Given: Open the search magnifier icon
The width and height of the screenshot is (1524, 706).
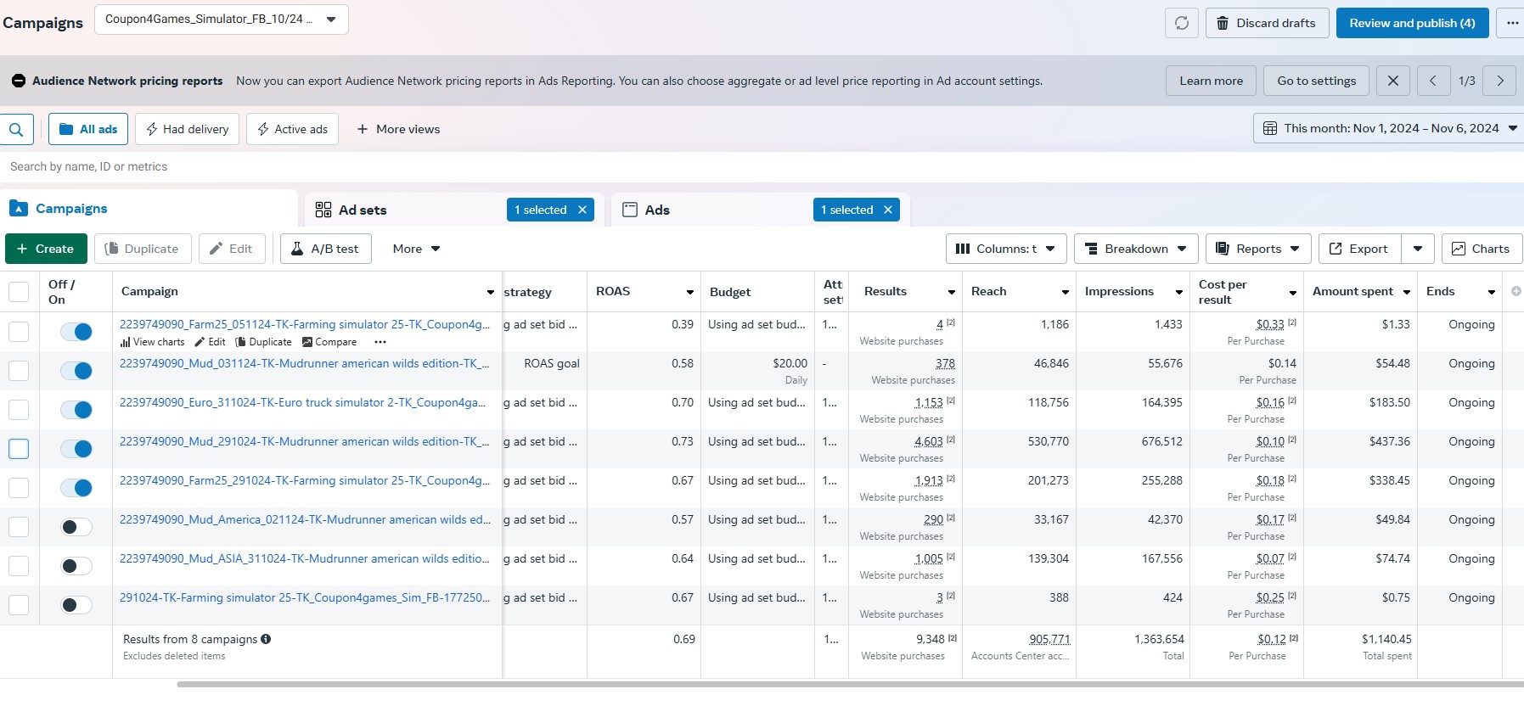Looking at the screenshot, I should coord(16,129).
